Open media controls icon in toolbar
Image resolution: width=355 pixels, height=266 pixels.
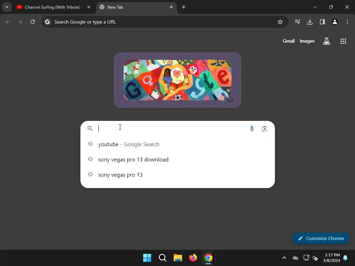pyautogui.click(x=297, y=22)
